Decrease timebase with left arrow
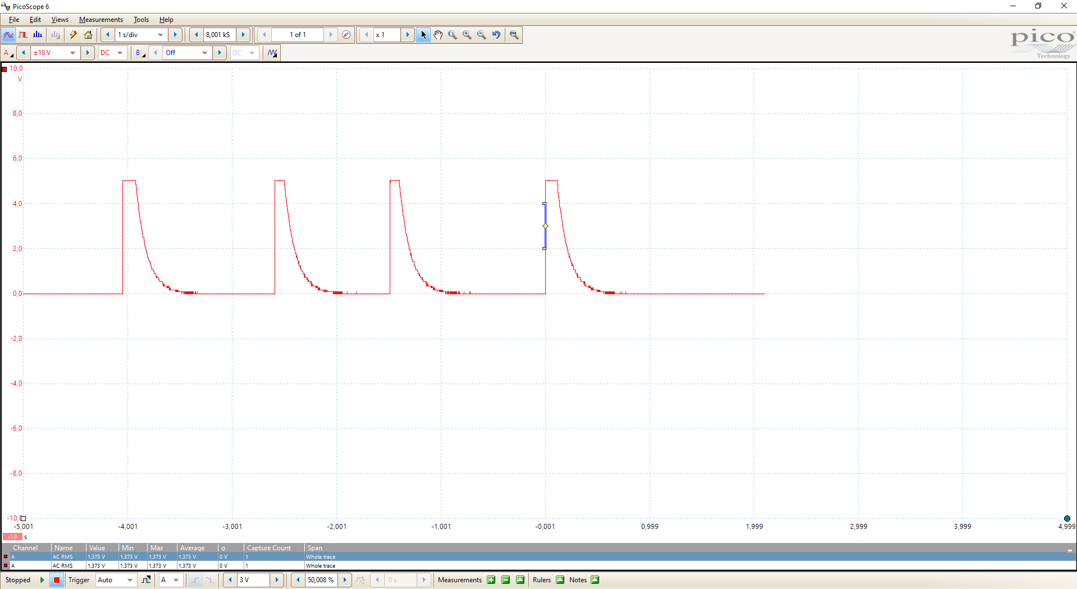This screenshot has height=589, width=1077. 108,35
